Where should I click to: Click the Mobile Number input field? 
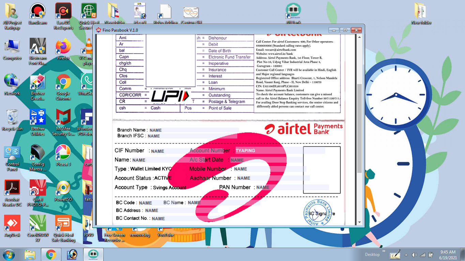[x=270, y=169]
